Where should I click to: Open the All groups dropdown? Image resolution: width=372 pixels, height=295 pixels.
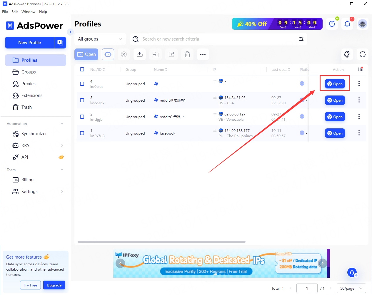click(x=100, y=39)
